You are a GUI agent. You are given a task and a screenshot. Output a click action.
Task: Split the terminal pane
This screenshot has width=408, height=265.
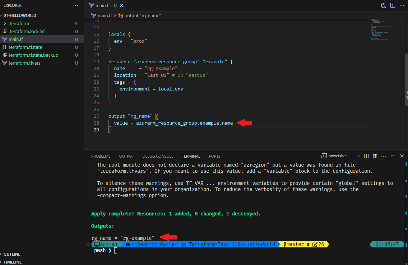(x=366, y=156)
